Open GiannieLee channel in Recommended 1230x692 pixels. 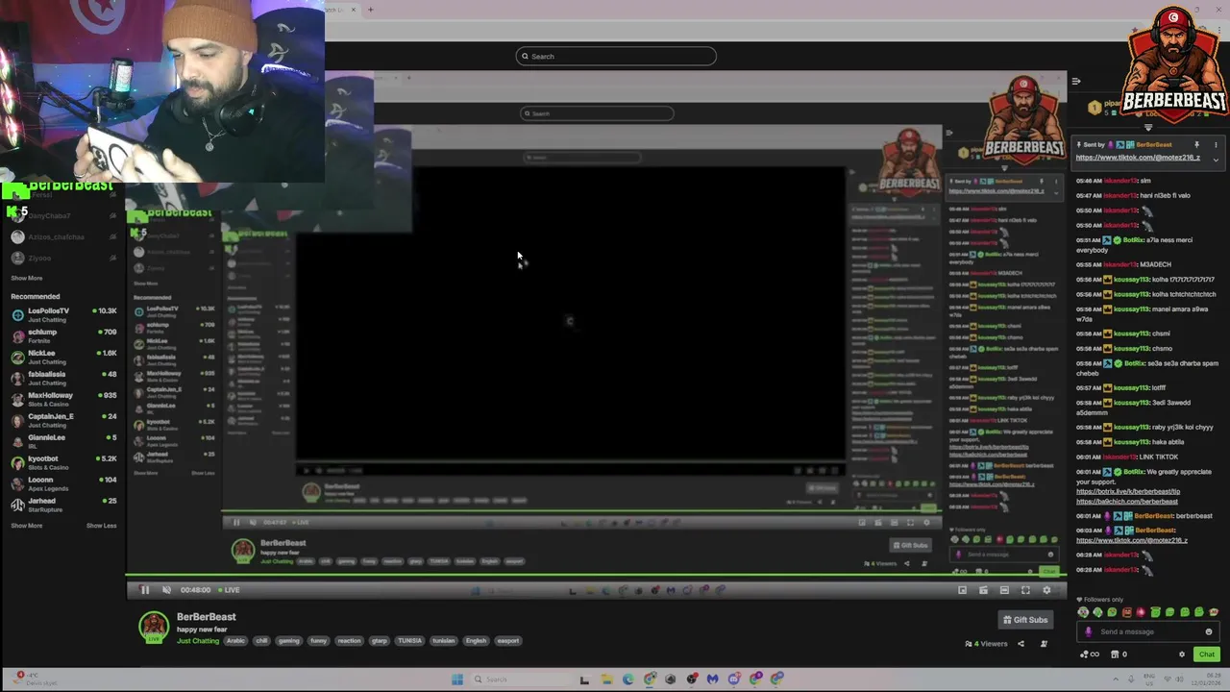pyautogui.click(x=63, y=441)
